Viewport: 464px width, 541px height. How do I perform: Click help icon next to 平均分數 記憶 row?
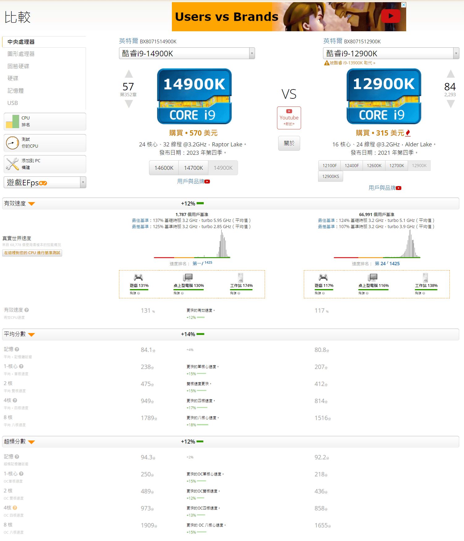(x=17, y=349)
